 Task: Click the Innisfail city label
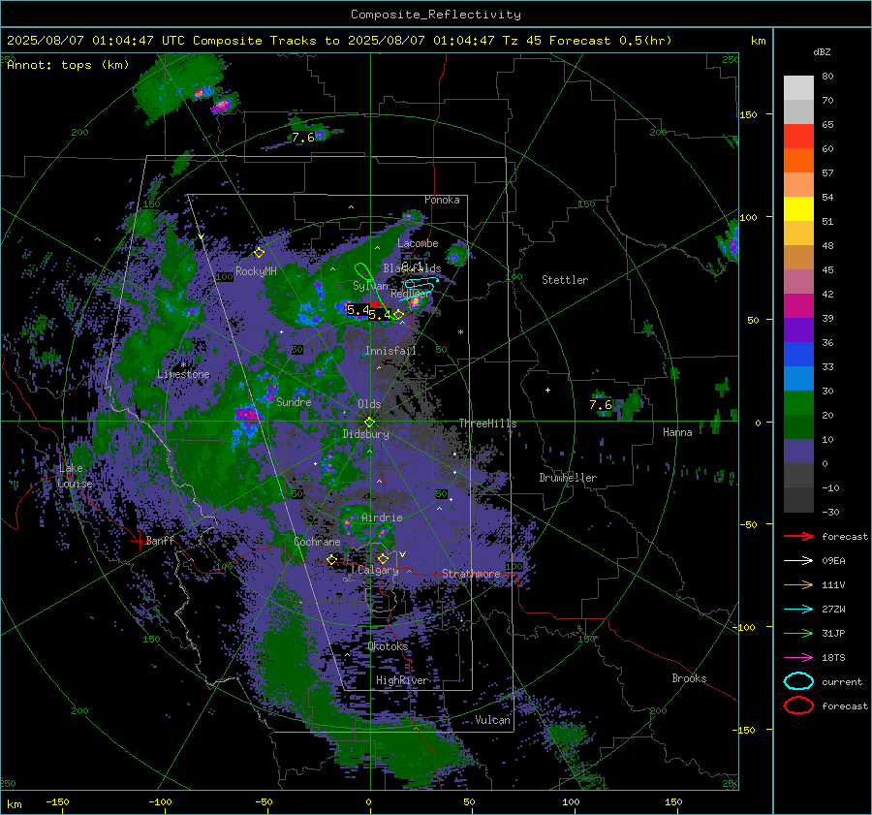(x=390, y=351)
